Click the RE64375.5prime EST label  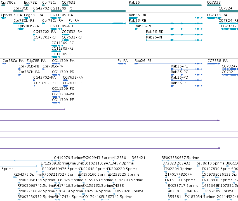pos(27,175)
